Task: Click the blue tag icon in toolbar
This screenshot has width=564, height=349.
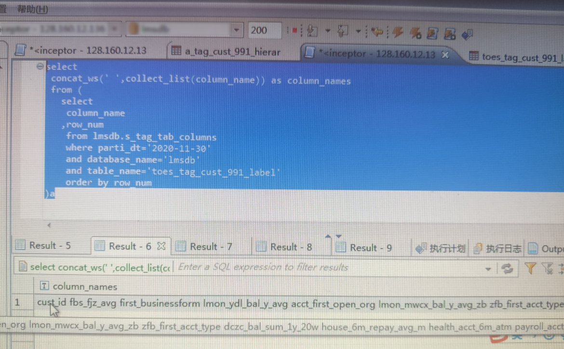Action: tap(467, 34)
